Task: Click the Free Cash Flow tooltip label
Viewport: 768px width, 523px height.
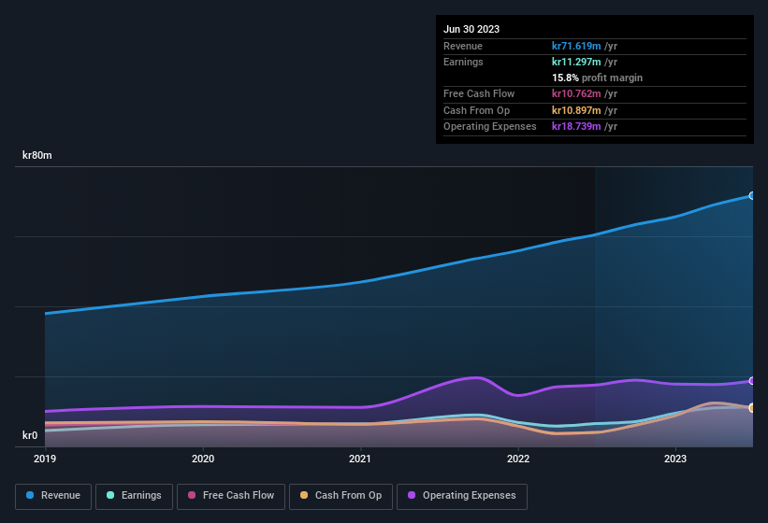Action: pos(479,93)
